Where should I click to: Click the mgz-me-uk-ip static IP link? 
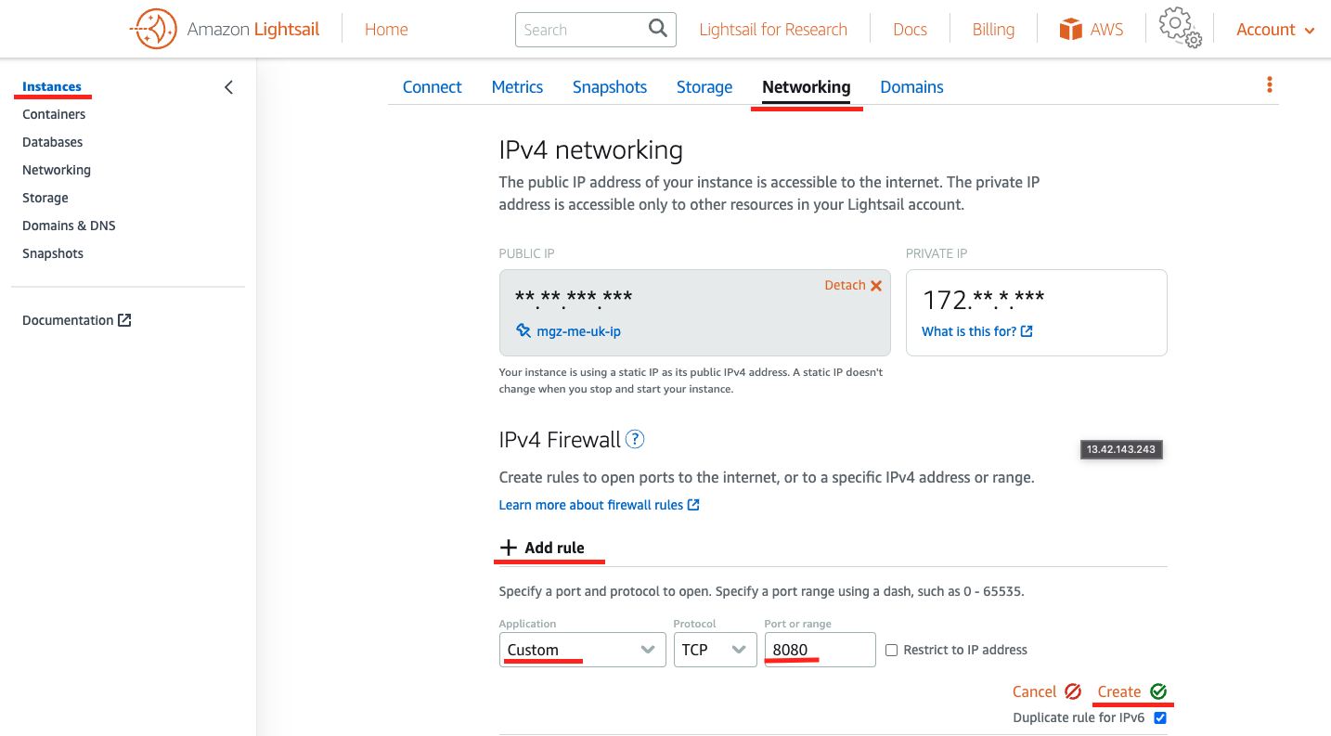(579, 331)
